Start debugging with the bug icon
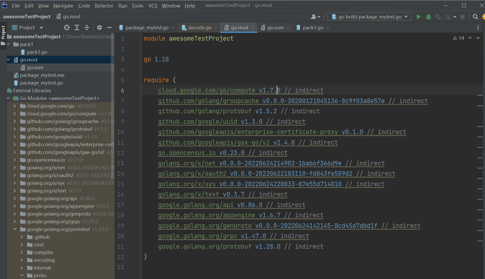The height and width of the screenshot is (279, 485). pos(428,17)
